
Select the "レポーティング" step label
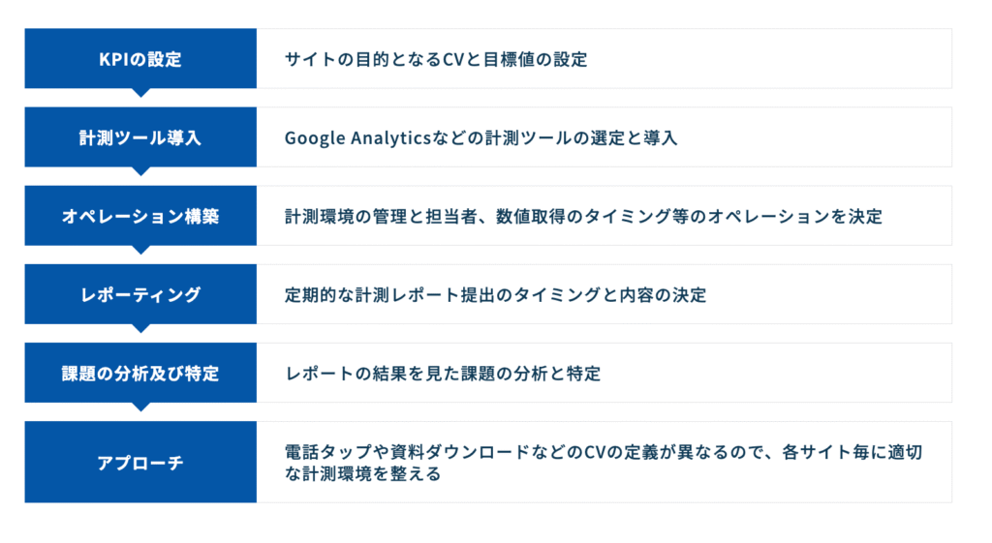pos(140,294)
